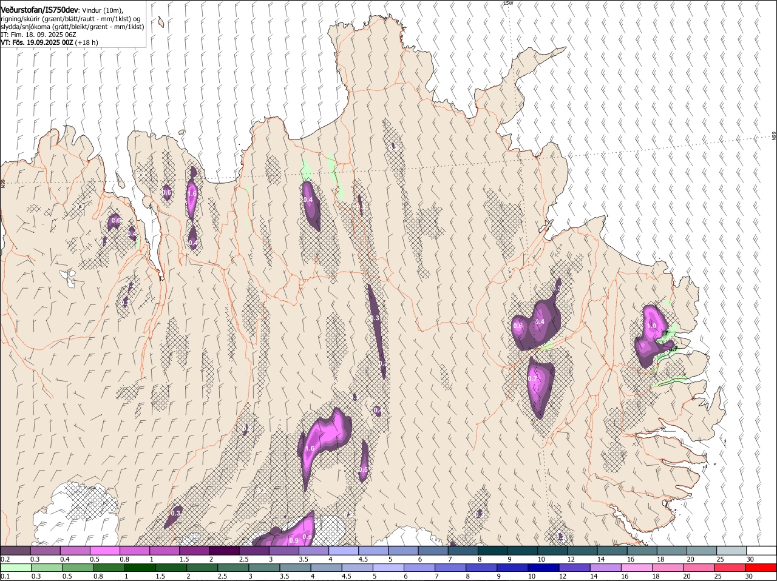Screen dimensions: 777x581
Task: Select the 2.5 grey-green swatch in lower legend
Action: tap(233, 568)
